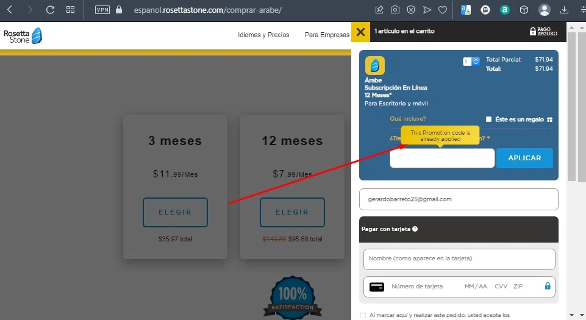The image size is (586, 320).
Task: Click the padlock site security icon
Action: click(119, 10)
